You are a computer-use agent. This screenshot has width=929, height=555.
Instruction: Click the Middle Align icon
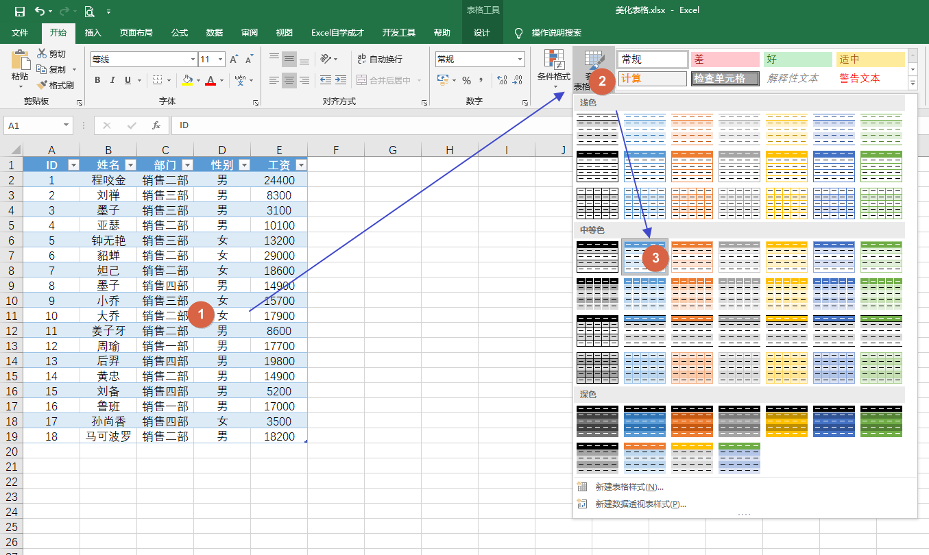(289, 60)
